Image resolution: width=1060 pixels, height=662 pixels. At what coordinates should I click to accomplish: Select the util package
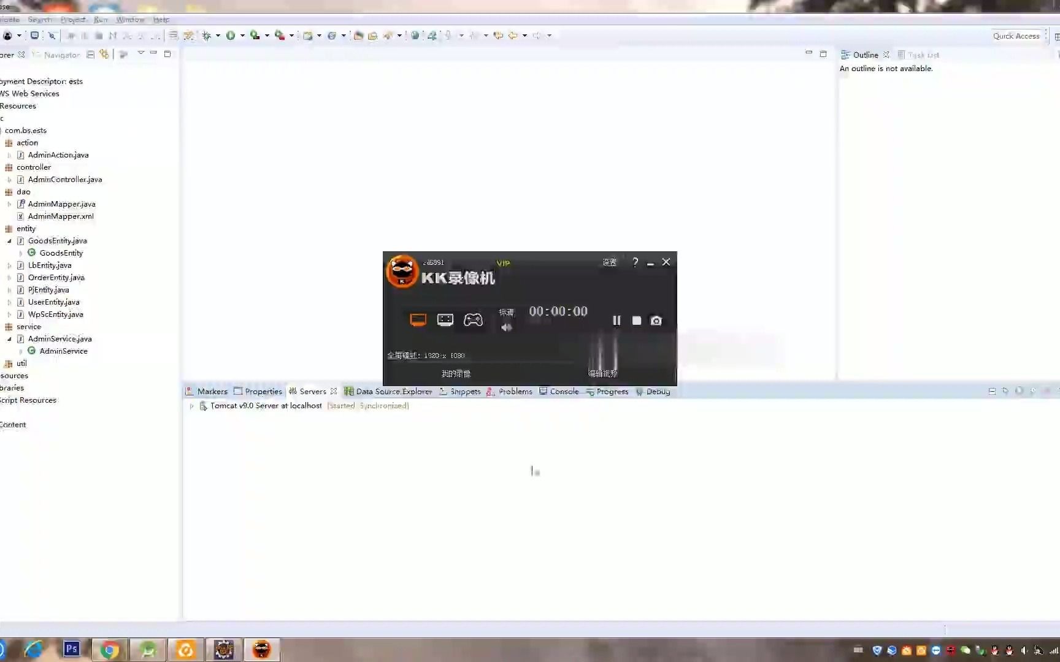click(x=16, y=363)
